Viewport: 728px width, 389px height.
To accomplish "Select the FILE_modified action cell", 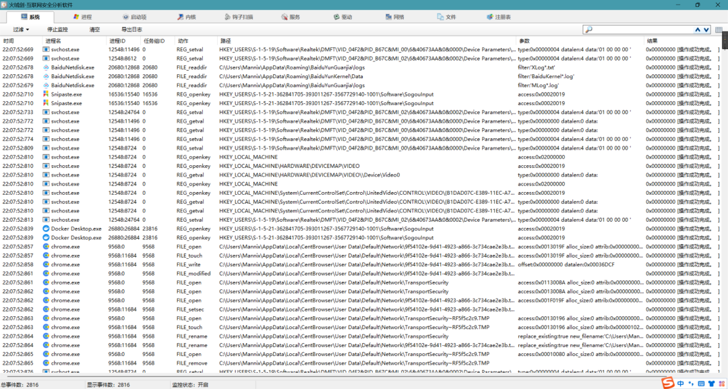I will [x=193, y=274].
